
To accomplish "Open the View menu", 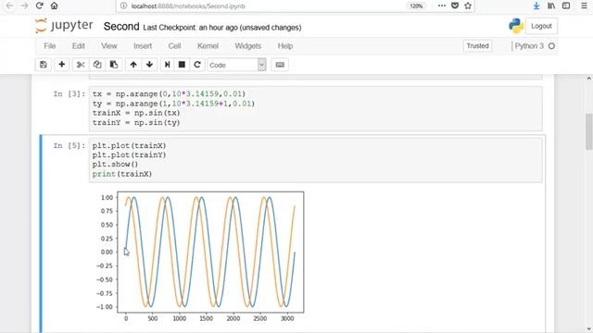I will tap(109, 46).
